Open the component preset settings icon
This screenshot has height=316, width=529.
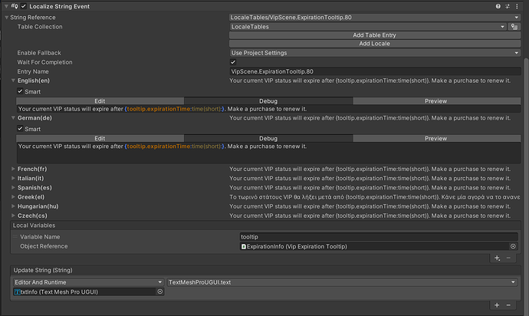click(509, 6)
